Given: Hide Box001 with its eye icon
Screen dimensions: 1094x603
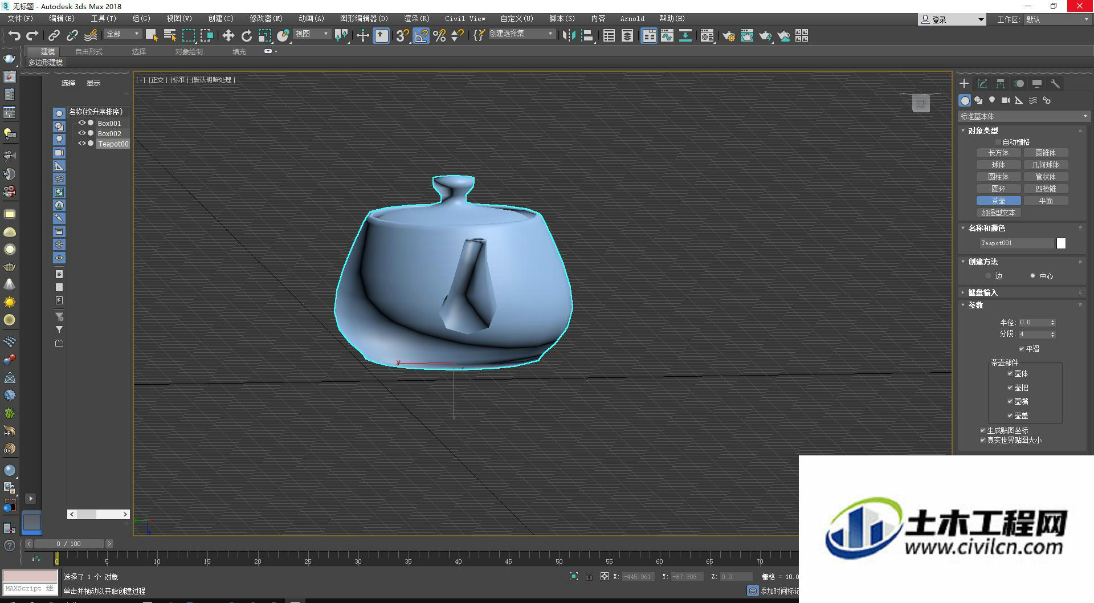Looking at the screenshot, I should (x=82, y=123).
